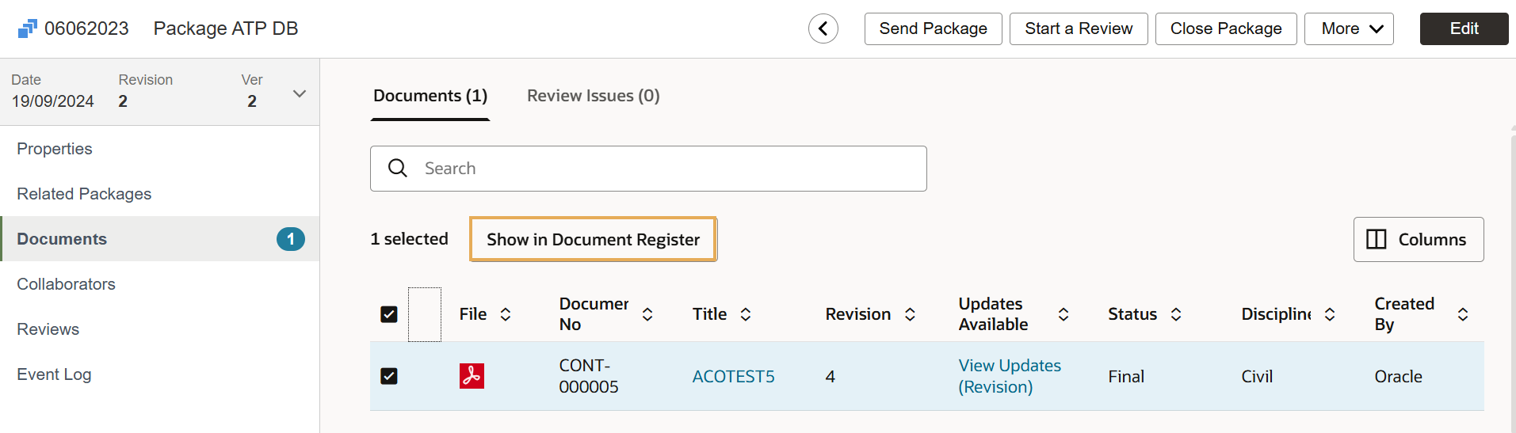Image resolution: width=1516 pixels, height=433 pixels.
Task: Open the More dropdown menu
Action: 1348,29
